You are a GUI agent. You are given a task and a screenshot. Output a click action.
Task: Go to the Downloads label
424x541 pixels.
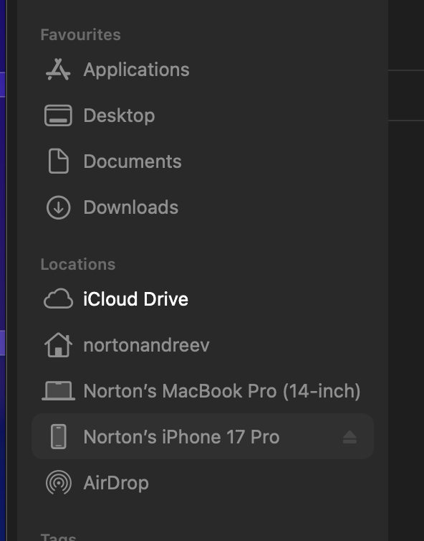[x=131, y=207]
